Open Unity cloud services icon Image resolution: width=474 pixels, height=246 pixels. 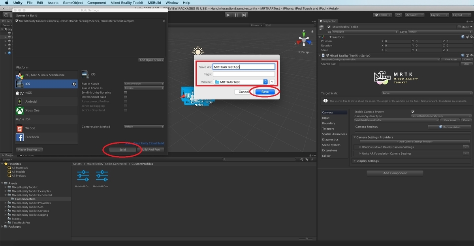click(399, 15)
